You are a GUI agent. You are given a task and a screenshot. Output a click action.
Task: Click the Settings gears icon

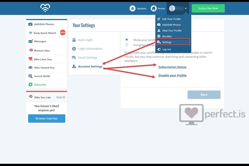point(159,42)
